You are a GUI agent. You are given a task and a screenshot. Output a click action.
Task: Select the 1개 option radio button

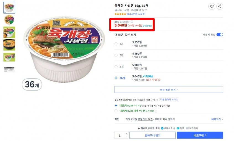point(116,44)
